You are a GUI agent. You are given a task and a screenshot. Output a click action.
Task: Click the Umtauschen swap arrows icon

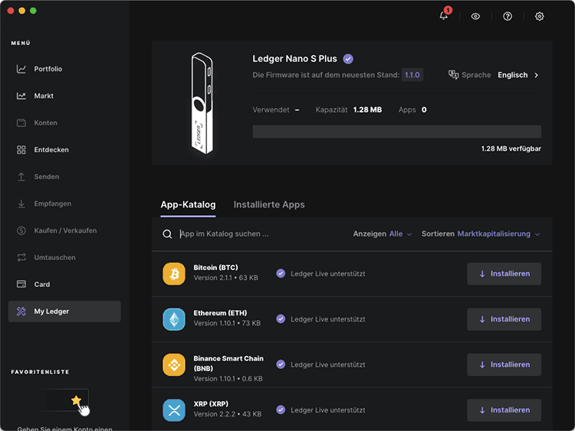pos(21,257)
